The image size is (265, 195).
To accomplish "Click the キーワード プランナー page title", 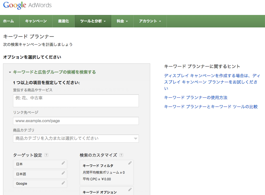I will 29,36.
